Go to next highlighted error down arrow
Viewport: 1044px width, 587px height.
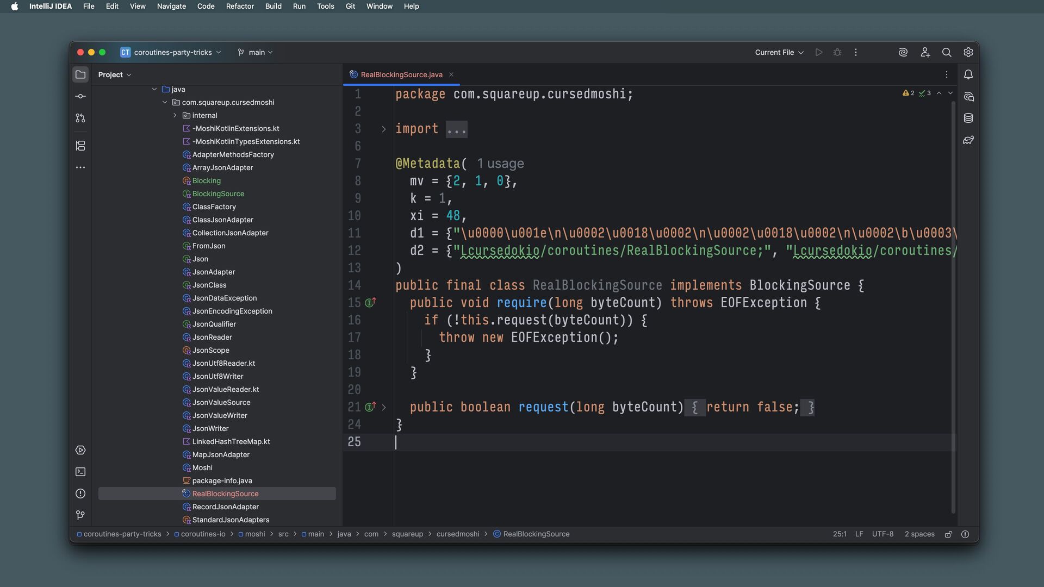point(950,93)
